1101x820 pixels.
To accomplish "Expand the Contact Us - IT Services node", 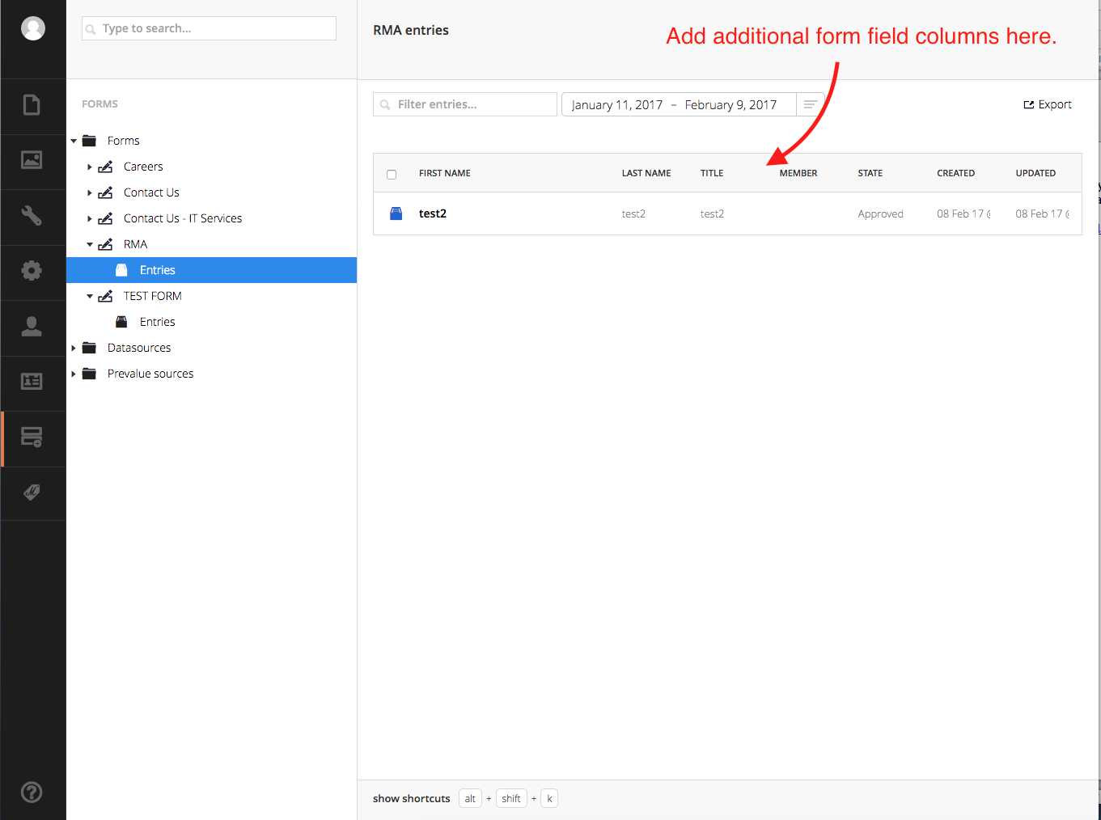I will tap(90, 218).
